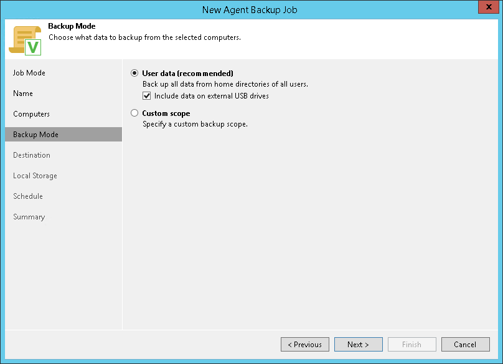Uncheck Include data on external USB drives
Image resolution: width=503 pixels, height=364 pixels.
(147, 96)
